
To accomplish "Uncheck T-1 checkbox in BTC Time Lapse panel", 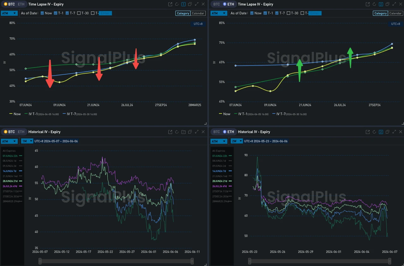I will pos(56,13).
